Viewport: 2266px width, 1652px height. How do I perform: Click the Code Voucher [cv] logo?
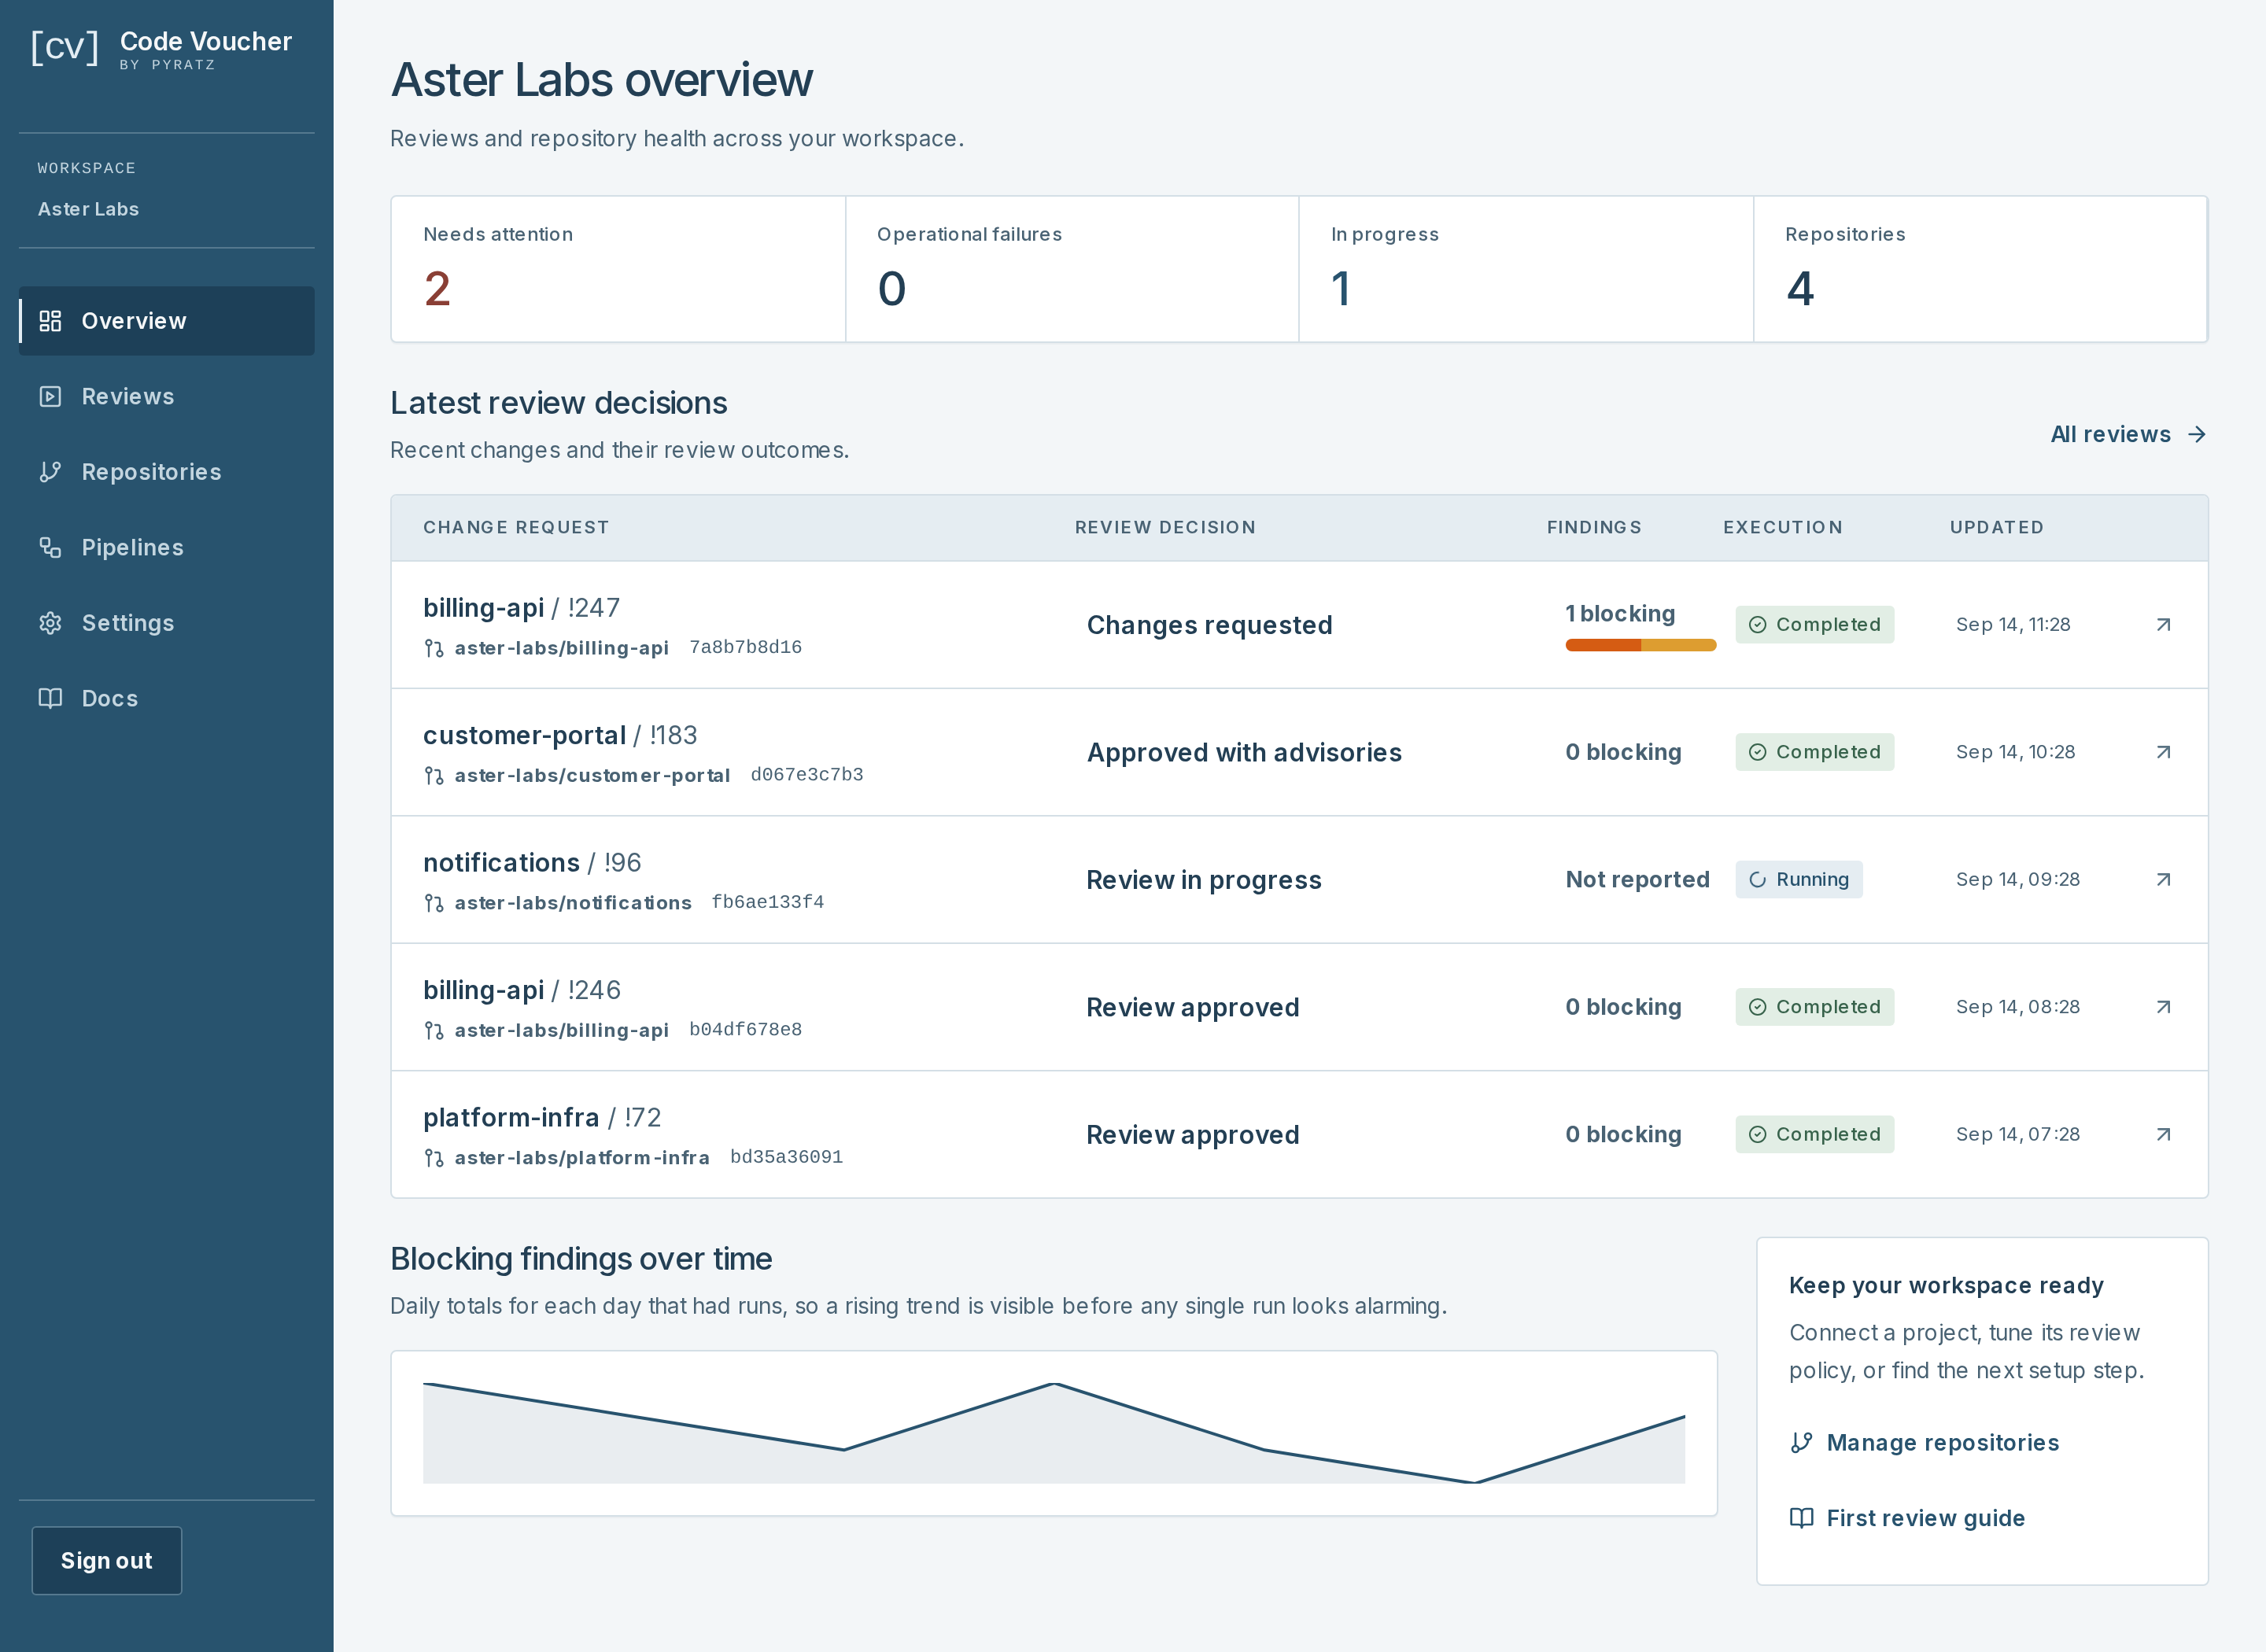[x=64, y=47]
